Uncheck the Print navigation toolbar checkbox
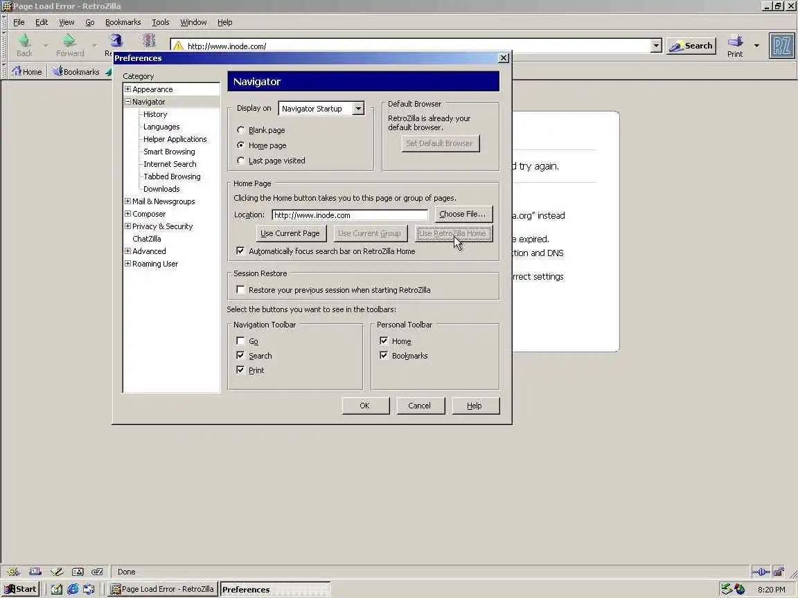Image resolution: width=798 pixels, height=598 pixels. pos(240,370)
